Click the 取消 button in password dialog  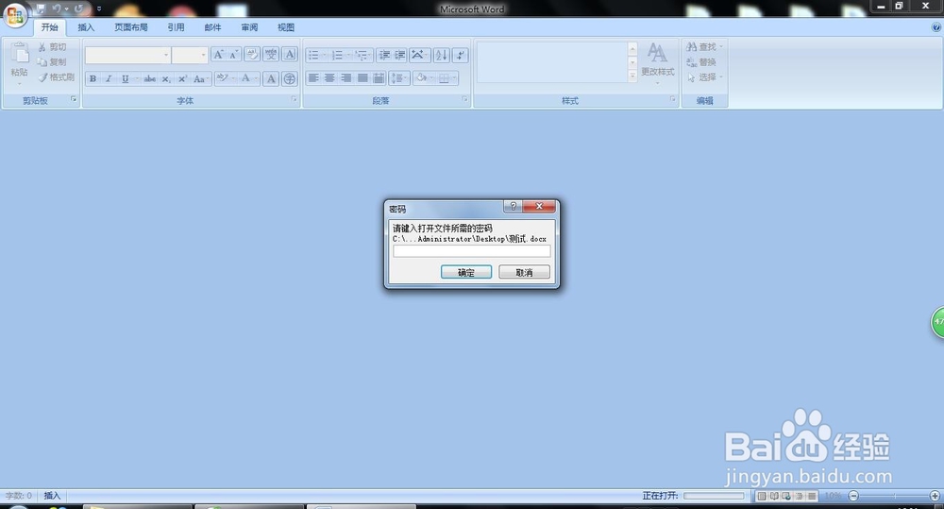[524, 272]
